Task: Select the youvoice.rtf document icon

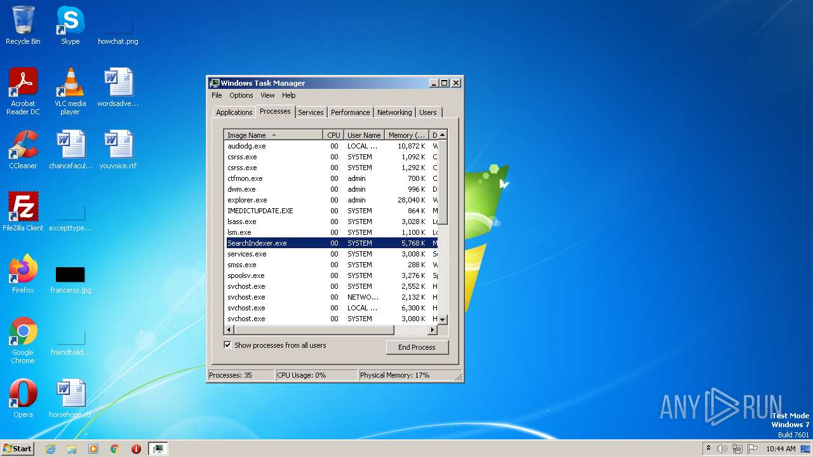Action: 118,150
